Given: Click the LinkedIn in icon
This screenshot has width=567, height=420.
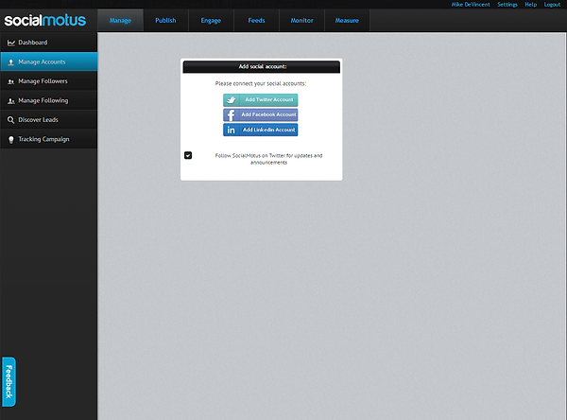Looking at the screenshot, I should pyautogui.click(x=232, y=130).
